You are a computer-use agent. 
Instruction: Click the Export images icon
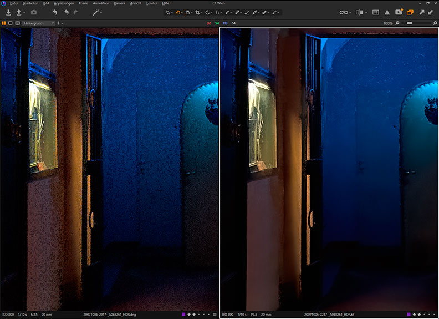[19, 12]
